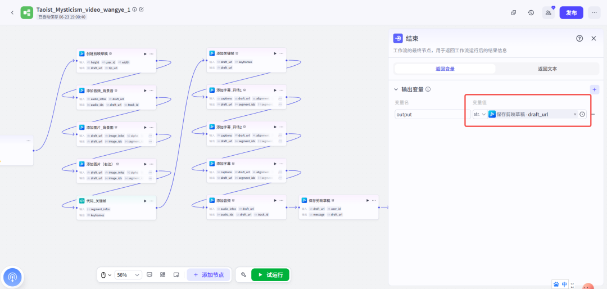607x289 pixels.
Task: Expand hidden inputs on 添加图片_背景图 node
Action: pos(150,136)
